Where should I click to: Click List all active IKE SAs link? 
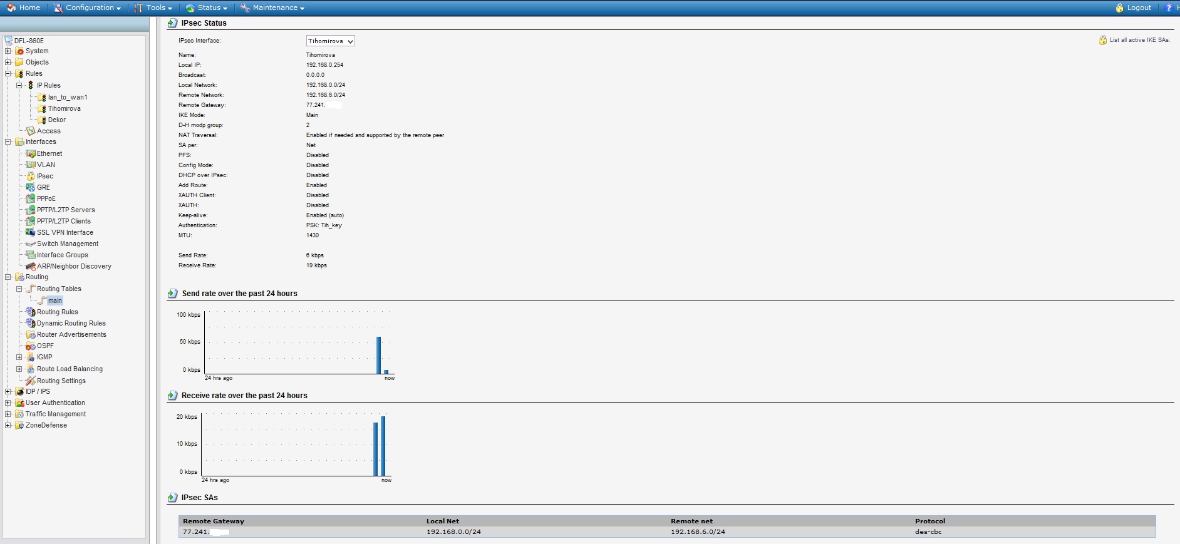pyautogui.click(x=1139, y=40)
